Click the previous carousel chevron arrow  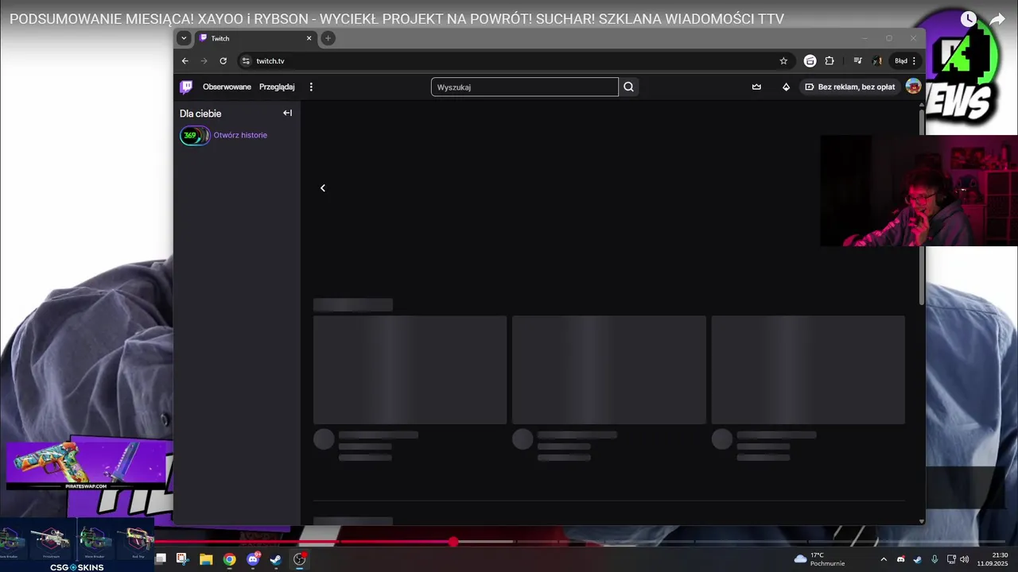click(x=323, y=188)
